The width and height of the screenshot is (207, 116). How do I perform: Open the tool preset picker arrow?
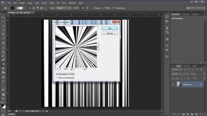tap(8, 8)
